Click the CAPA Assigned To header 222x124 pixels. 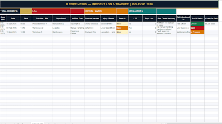coord(183,18)
